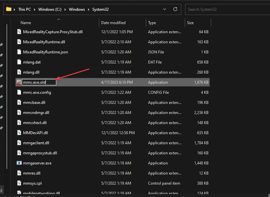Select the mmcshext.dll file icon
The height and width of the screenshot is (197, 270).
pos(19,122)
